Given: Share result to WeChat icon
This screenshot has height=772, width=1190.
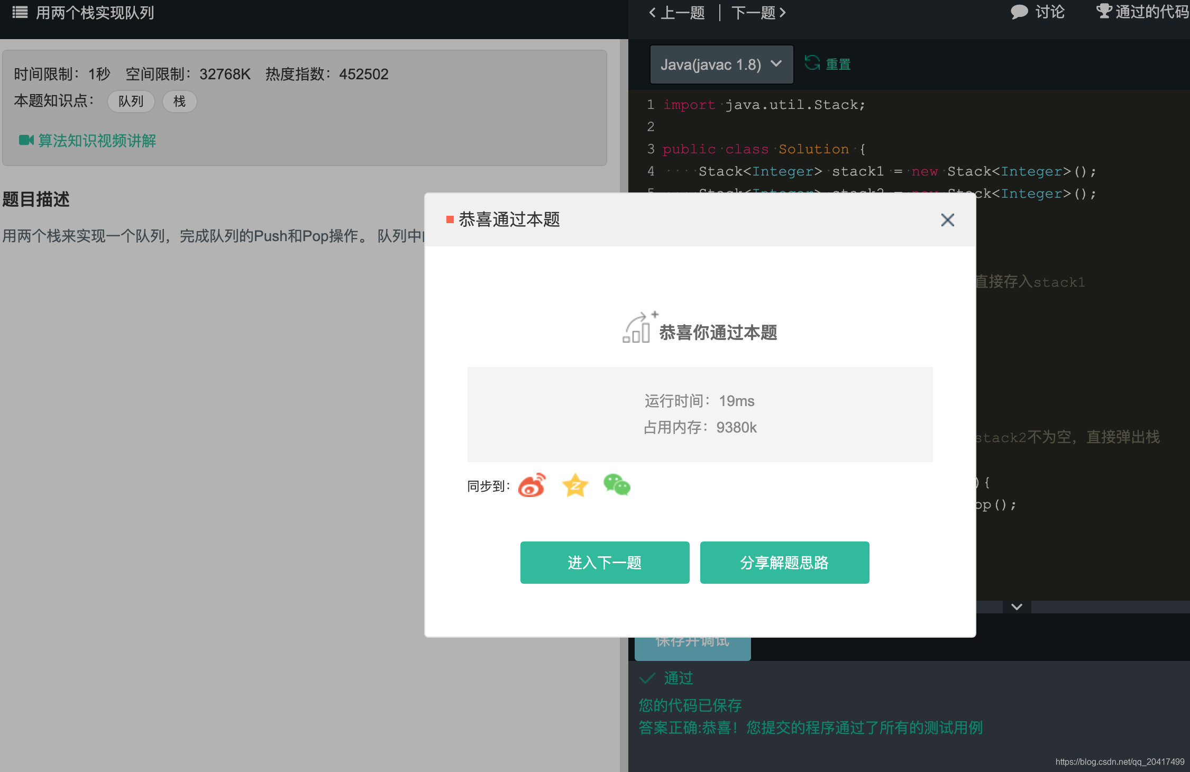Looking at the screenshot, I should (617, 485).
